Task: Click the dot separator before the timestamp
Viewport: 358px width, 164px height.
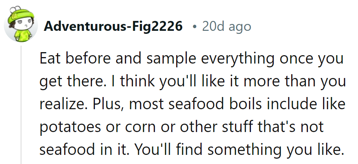Action: coord(195,27)
